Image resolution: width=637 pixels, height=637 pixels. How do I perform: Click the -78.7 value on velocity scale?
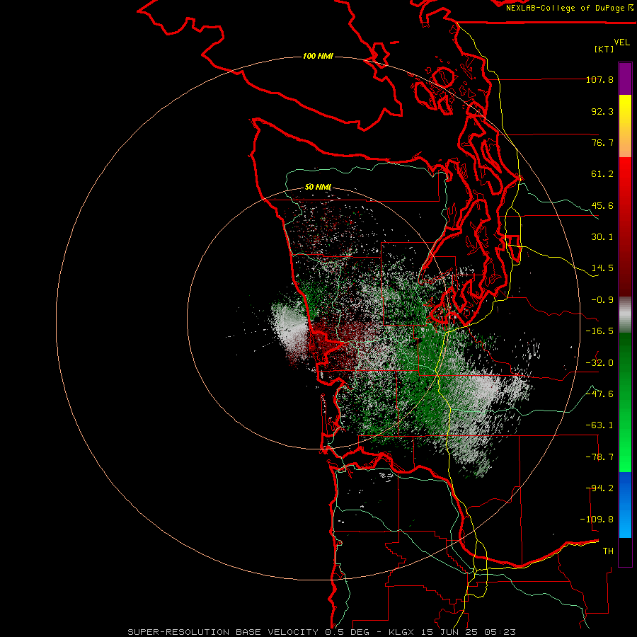pyautogui.click(x=599, y=457)
